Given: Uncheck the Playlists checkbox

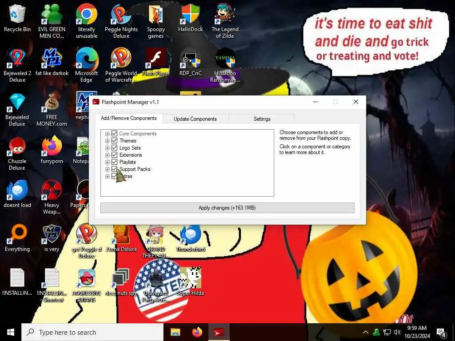Looking at the screenshot, I should click(x=114, y=162).
